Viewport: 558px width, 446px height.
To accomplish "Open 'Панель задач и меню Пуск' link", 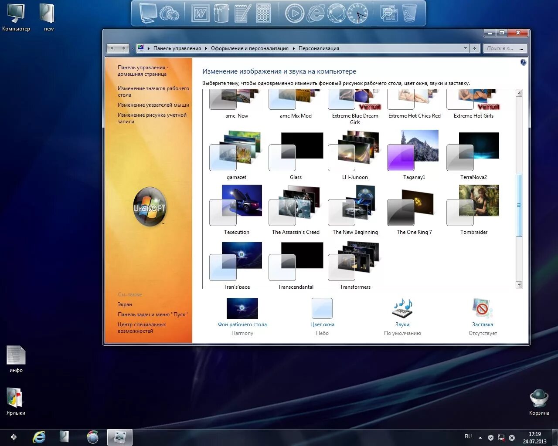I will [x=153, y=314].
